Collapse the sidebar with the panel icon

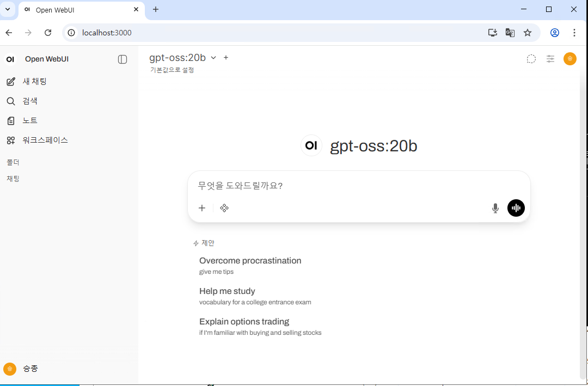[x=122, y=59]
